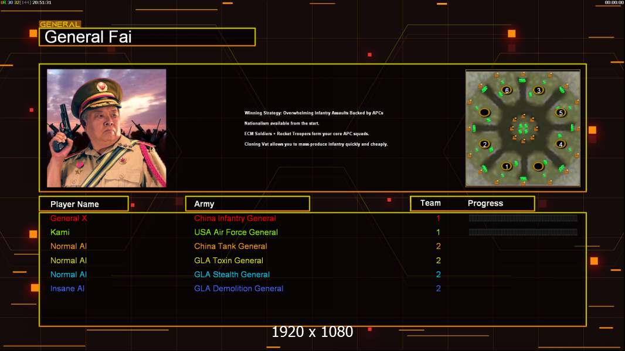Click team number 2 for China Tank General
625x351 pixels.
[439, 246]
